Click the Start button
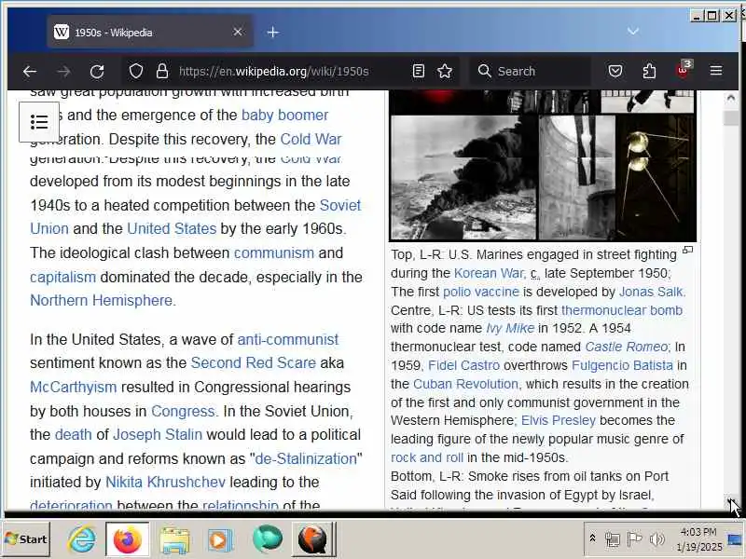 point(27,539)
